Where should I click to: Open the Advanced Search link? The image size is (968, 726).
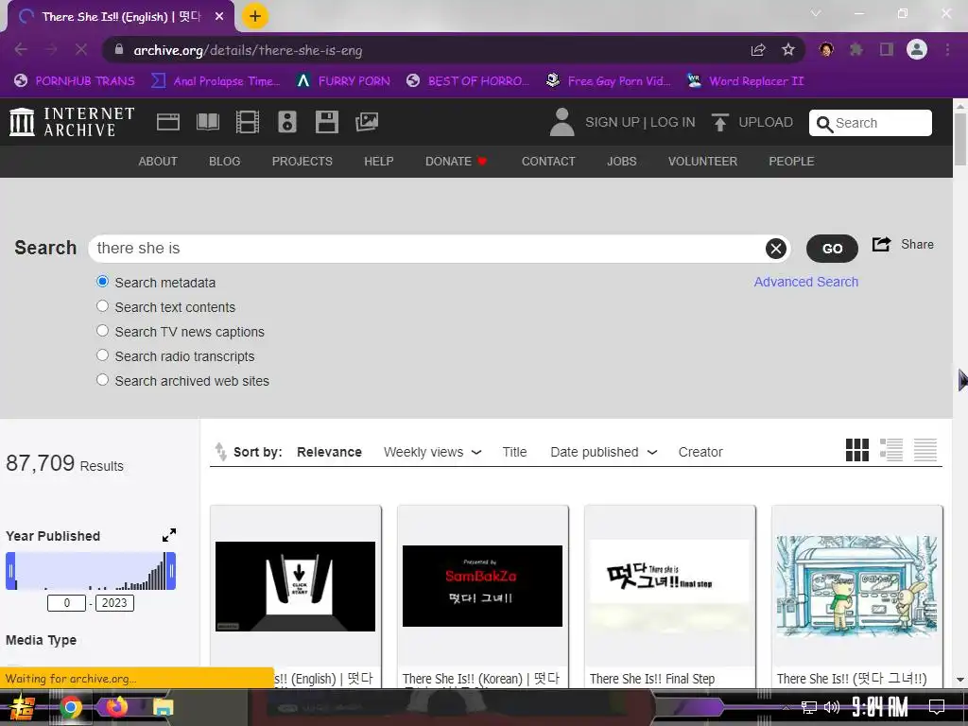tap(805, 282)
